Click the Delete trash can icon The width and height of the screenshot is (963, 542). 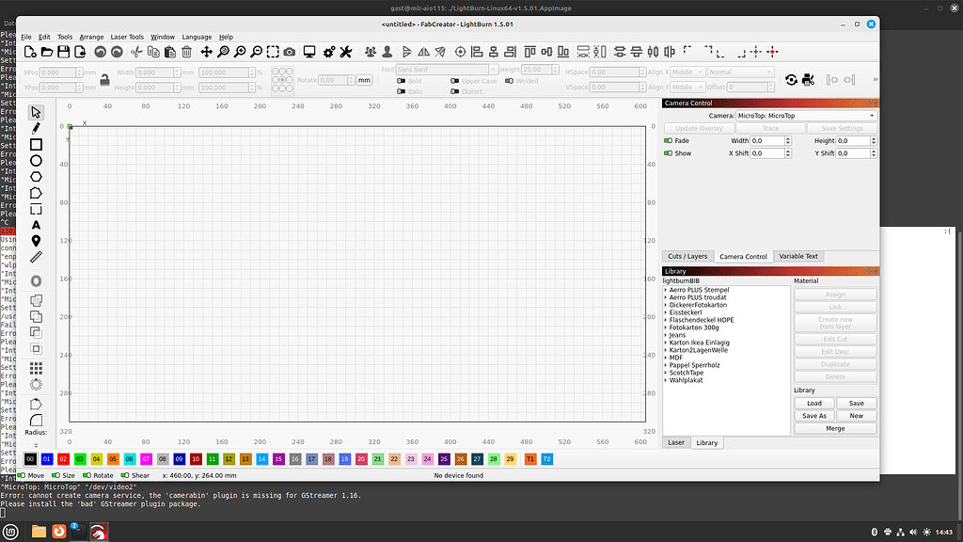click(186, 52)
